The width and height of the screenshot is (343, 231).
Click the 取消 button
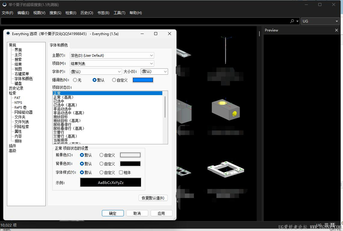point(137,213)
